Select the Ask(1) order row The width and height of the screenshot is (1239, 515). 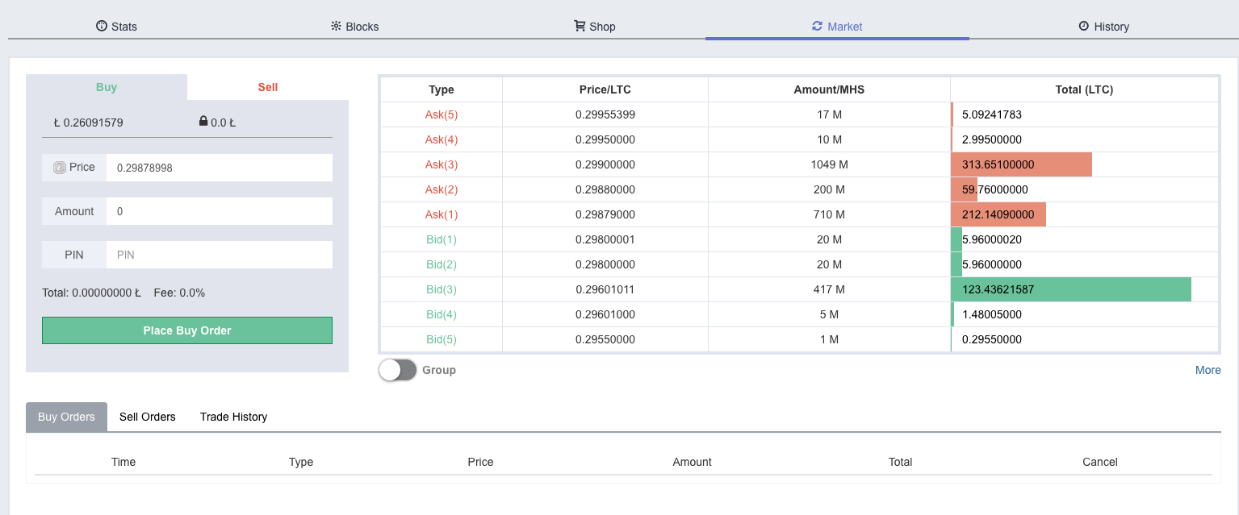(x=441, y=214)
